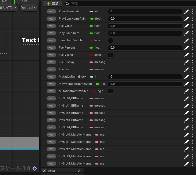The image size is (196, 175).
Task: Open the message type selector for FuelDisplay
Action: 97,62
